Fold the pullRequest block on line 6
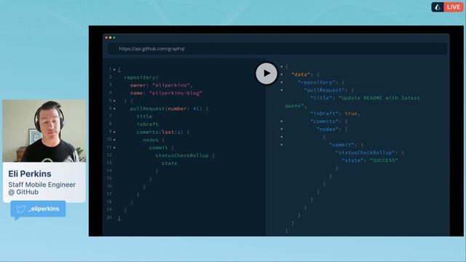466x262 pixels. pyautogui.click(x=114, y=108)
